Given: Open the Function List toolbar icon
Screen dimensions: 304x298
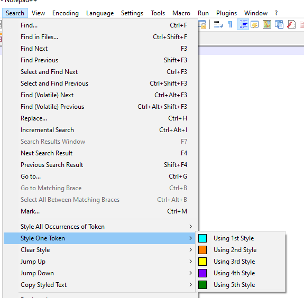Looking at the screenshot, I should [x=291, y=25].
